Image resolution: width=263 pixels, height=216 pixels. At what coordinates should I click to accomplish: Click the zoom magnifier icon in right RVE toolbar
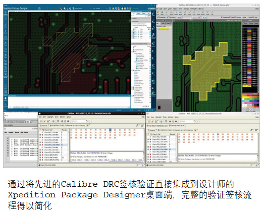pos(156,122)
